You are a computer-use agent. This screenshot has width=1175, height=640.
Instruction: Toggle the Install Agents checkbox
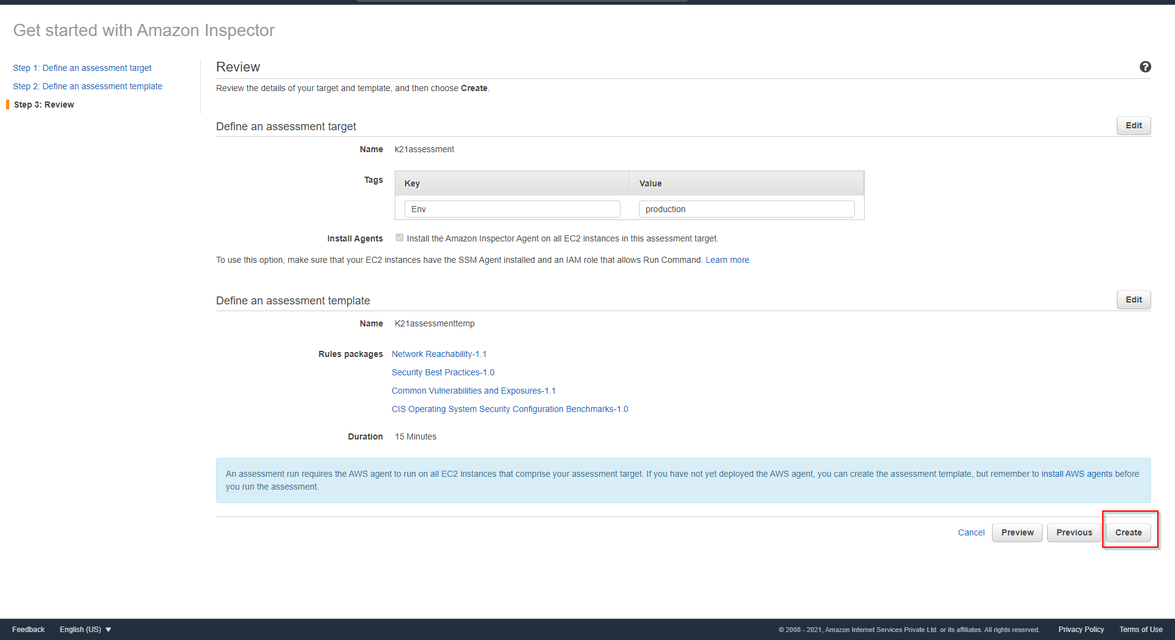pos(400,238)
